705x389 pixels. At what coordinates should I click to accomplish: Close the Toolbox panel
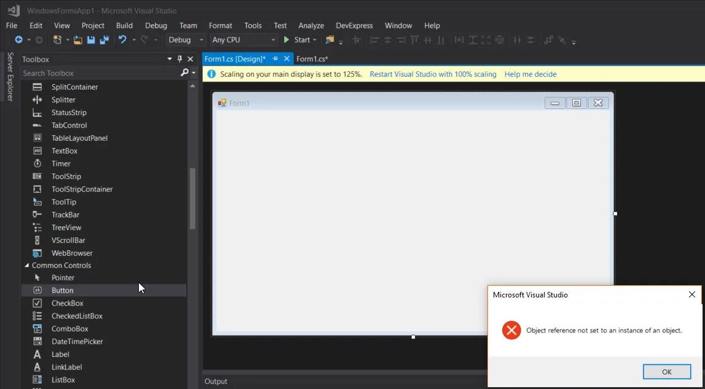coord(190,59)
